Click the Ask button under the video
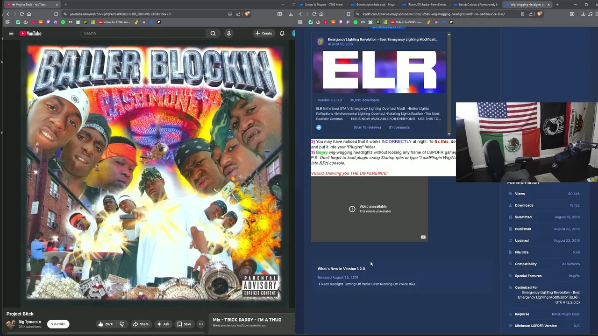 [x=163, y=324]
